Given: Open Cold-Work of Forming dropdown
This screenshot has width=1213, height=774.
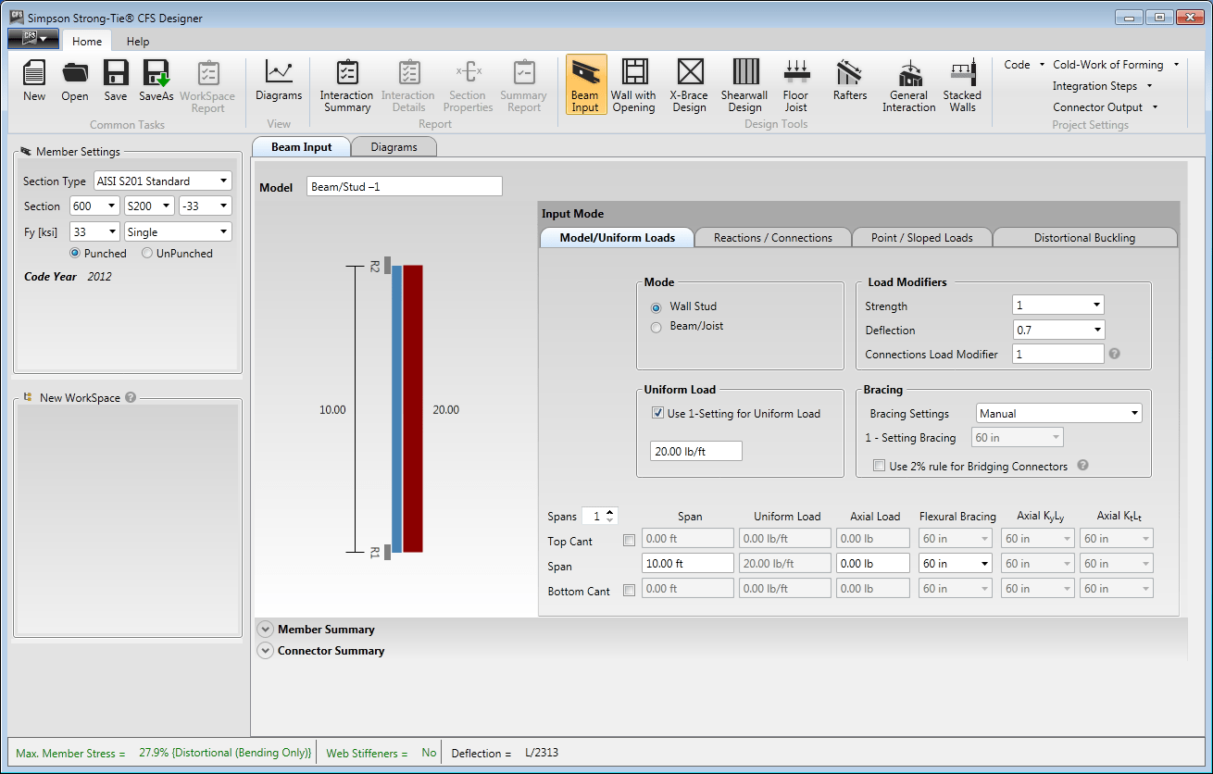Looking at the screenshot, I should [x=1116, y=65].
